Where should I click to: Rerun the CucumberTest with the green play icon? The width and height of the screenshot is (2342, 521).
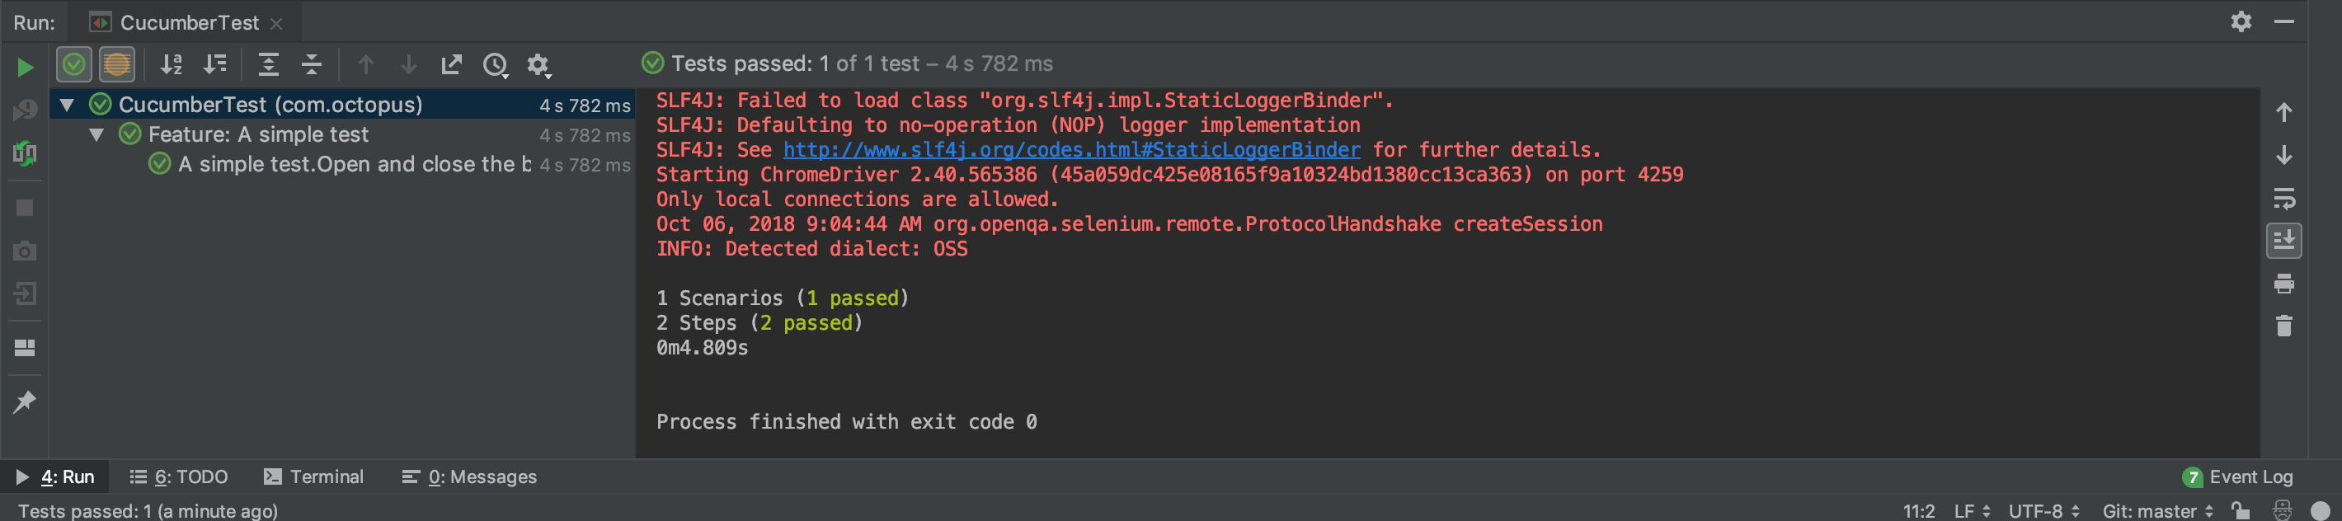pyautogui.click(x=25, y=68)
